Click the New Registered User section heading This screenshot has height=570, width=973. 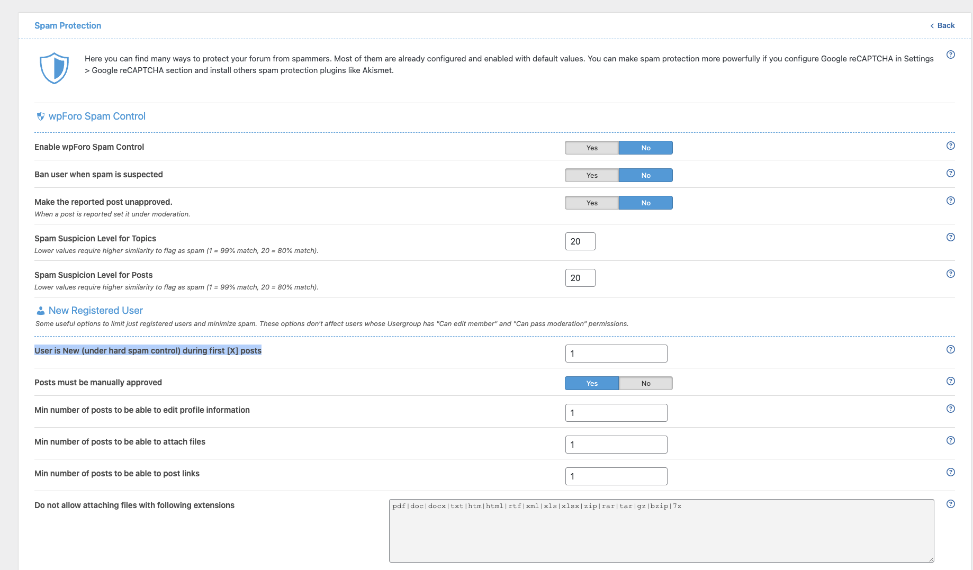click(95, 311)
